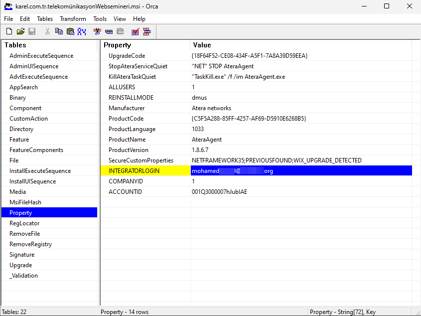The width and height of the screenshot is (421, 316).
Task: Open the Tools menu
Action: click(x=100, y=19)
